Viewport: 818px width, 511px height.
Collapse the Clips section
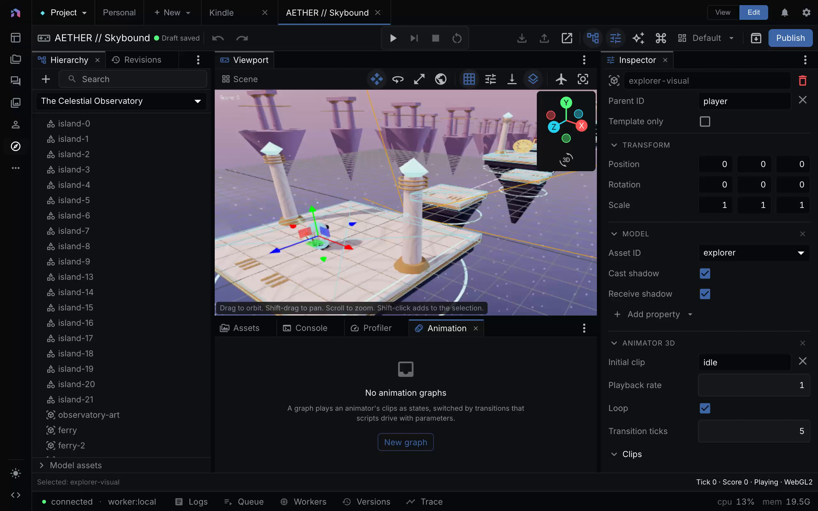tap(614, 454)
